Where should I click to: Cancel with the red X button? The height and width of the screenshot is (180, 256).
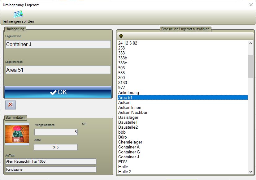pyautogui.click(x=11, y=105)
